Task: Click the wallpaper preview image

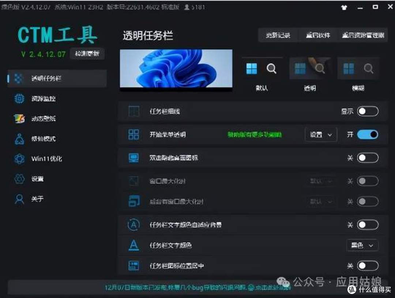Action: [176, 70]
